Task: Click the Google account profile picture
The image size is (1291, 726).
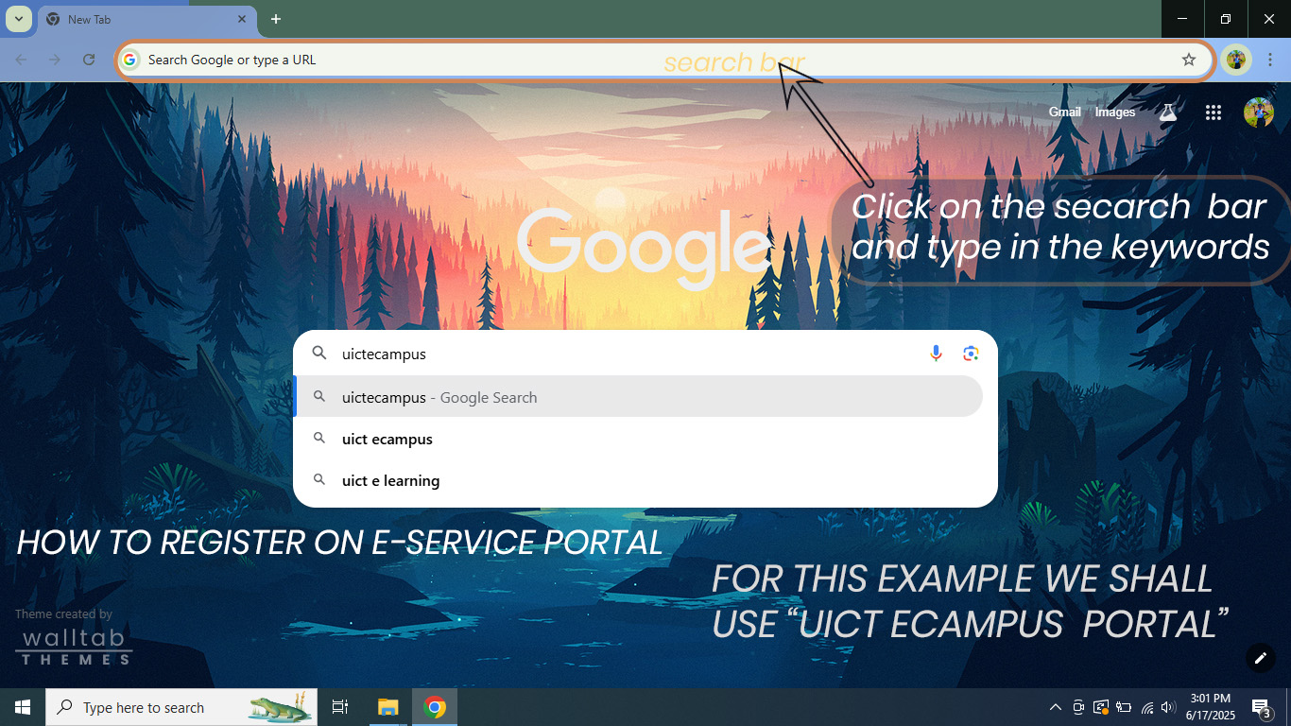Action: (1258, 112)
